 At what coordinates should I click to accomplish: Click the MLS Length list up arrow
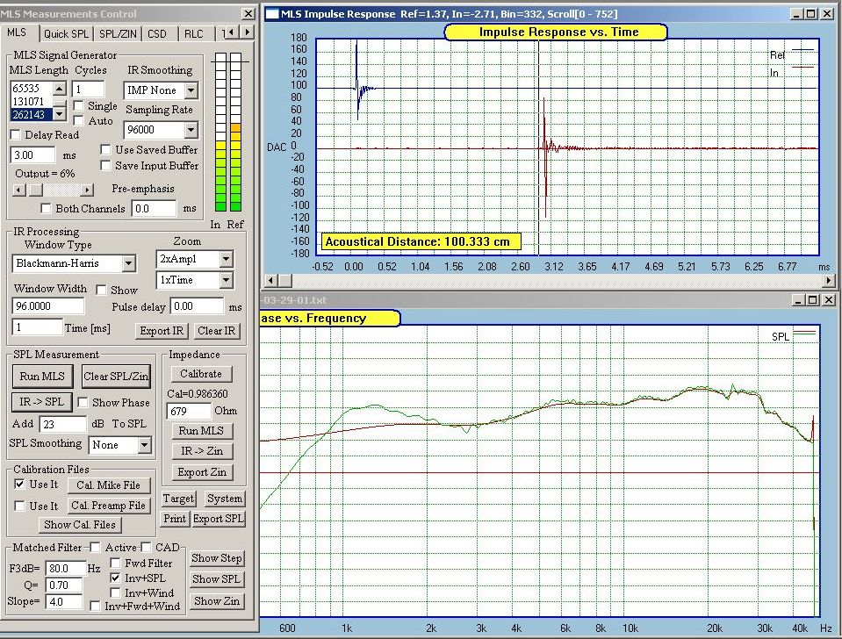(x=59, y=89)
